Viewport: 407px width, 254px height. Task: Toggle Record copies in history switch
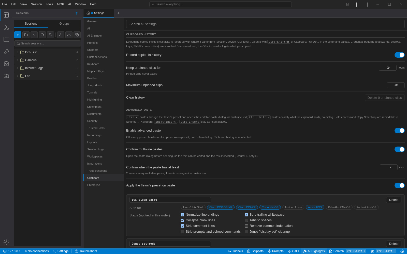(399, 55)
